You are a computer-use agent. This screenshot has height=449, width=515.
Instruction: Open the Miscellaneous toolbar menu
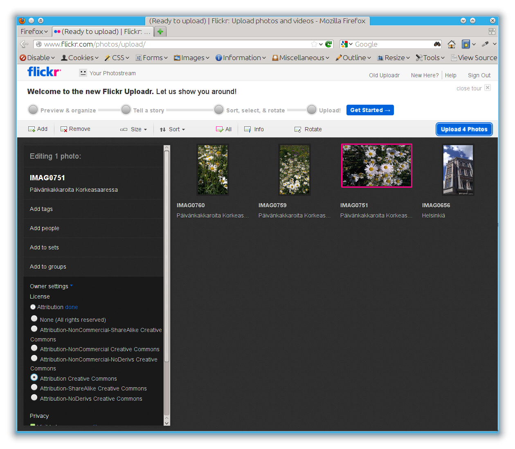pyautogui.click(x=301, y=58)
